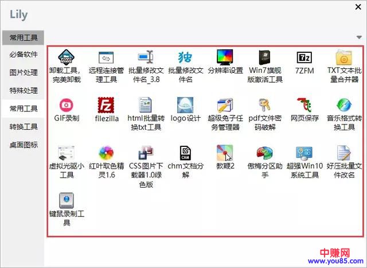Image resolution: width=367 pixels, height=268 pixels.
Task: Open html批量转换txt工具
Action: pos(146,105)
